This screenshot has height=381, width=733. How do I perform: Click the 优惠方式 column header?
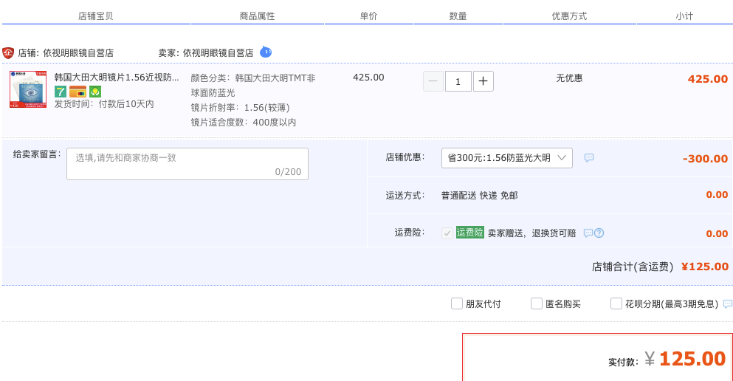(x=569, y=16)
